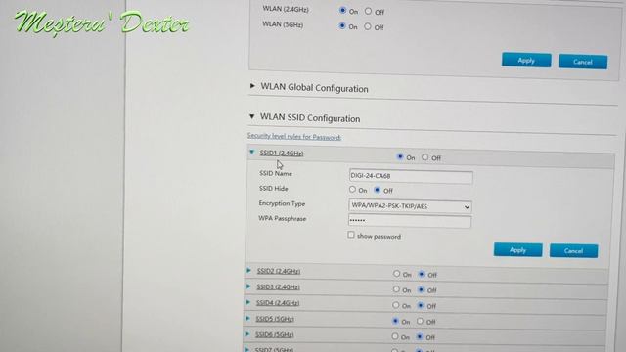Turn SSID4 (2.4GHz) Off
The width and height of the screenshot is (626, 352).
(421, 306)
